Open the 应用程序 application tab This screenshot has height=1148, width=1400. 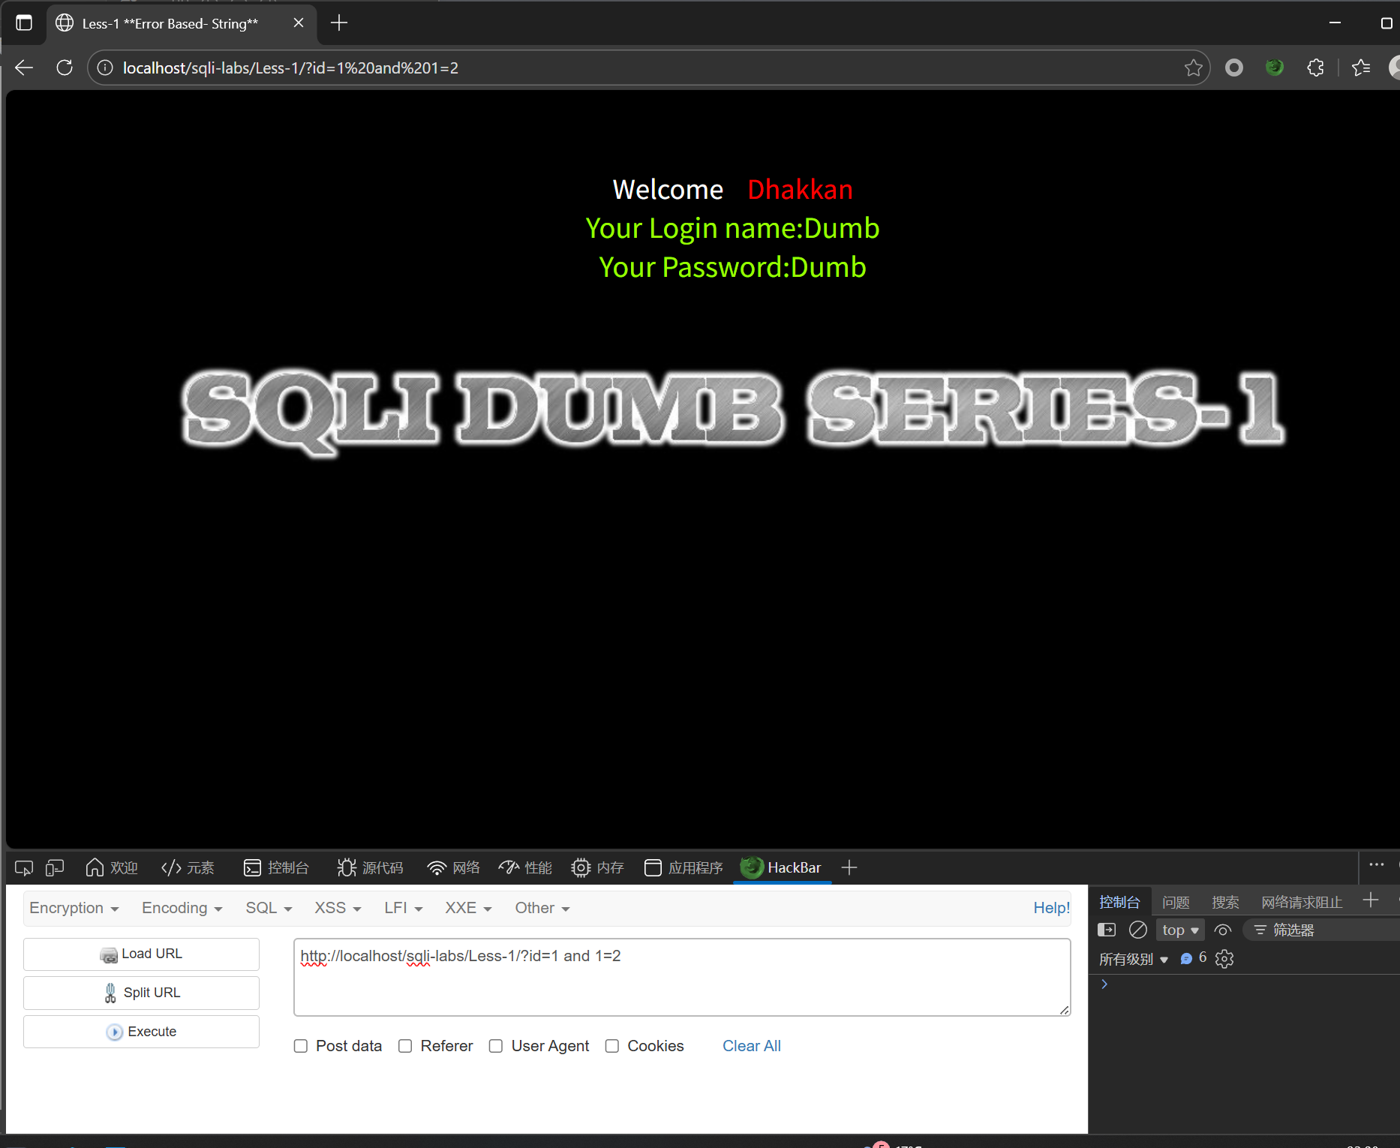(x=683, y=868)
